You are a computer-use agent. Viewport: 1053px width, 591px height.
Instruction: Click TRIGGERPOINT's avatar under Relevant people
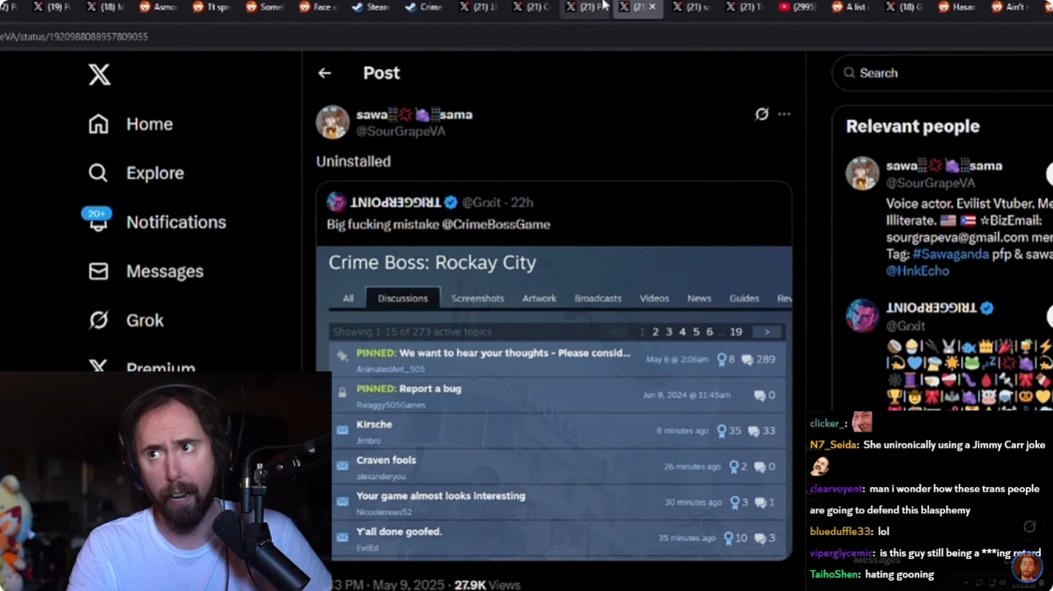(x=863, y=316)
